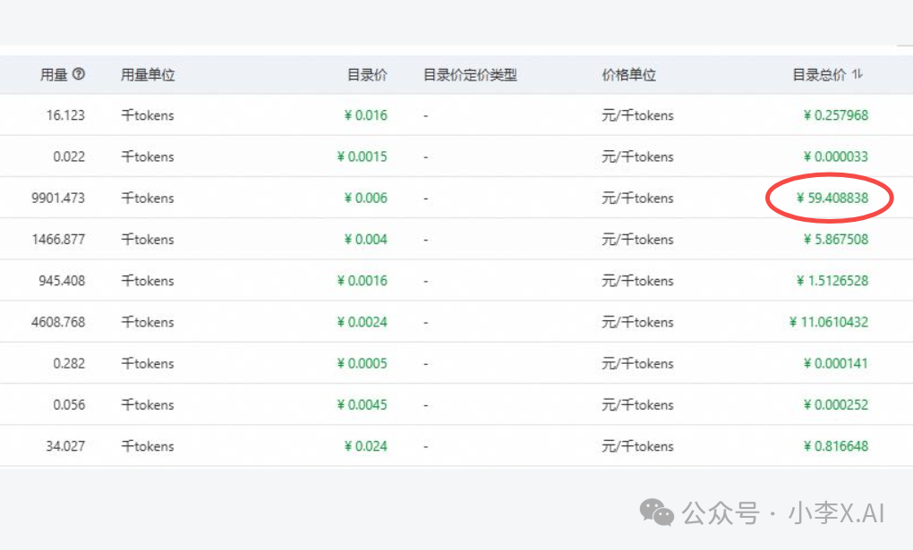This screenshot has height=550, width=913.
Task: Click the 价格单位 column header
Action: coord(629,75)
